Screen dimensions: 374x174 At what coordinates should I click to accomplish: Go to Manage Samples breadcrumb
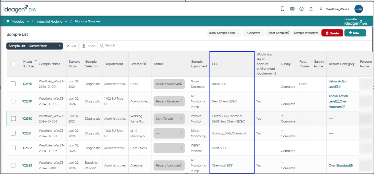[88, 21]
